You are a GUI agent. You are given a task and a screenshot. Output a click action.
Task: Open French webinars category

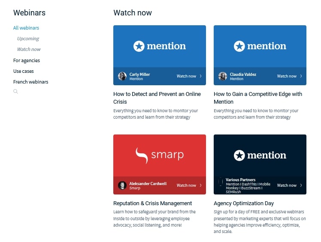[31, 82]
